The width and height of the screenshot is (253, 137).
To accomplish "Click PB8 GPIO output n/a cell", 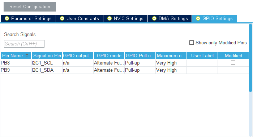I will tap(78, 63).
